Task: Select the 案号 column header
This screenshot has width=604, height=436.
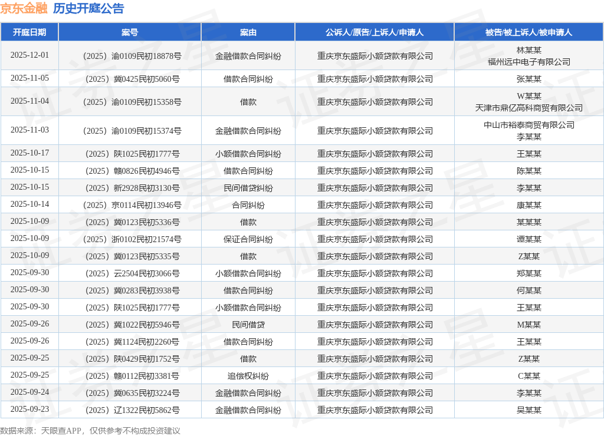Action: pyautogui.click(x=129, y=32)
